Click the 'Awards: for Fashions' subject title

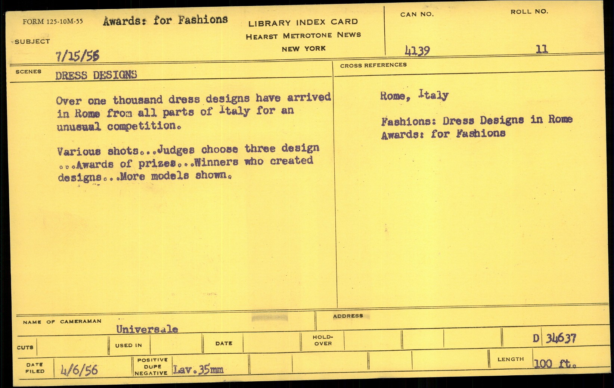pyautogui.click(x=165, y=20)
